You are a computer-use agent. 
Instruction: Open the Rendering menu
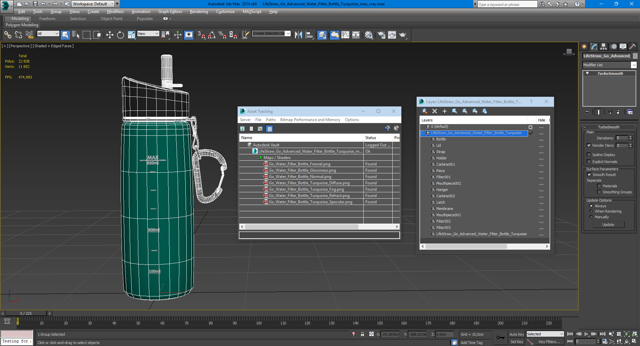pyautogui.click(x=199, y=12)
